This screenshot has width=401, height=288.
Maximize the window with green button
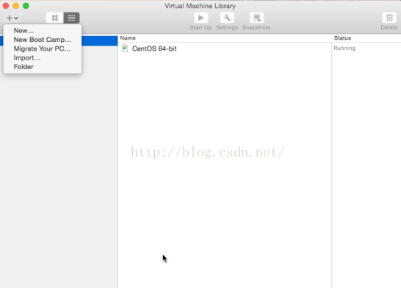[x=26, y=6]
